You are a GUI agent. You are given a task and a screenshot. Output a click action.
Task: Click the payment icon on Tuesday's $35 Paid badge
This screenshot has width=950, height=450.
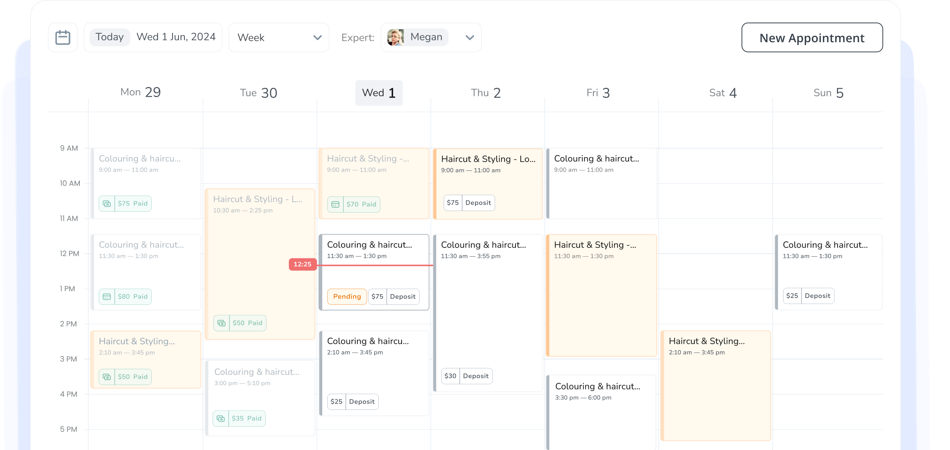tap(220, 418)
